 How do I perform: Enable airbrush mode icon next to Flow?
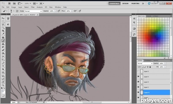pyautogui.click(x=75, y=11)
